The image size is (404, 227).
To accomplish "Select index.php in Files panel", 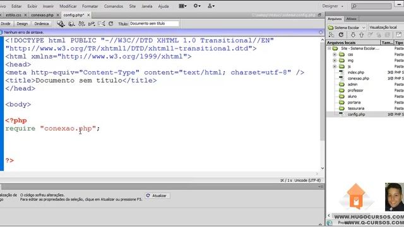I will pyautogui.click(x=356, y=73).
